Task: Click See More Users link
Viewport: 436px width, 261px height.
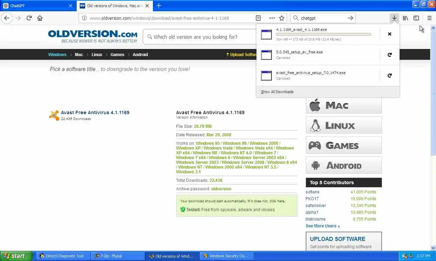Action: [323, 226]
